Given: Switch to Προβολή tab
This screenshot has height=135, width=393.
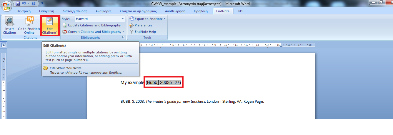Looking at the screenshot, I should [x=201, y=11].
